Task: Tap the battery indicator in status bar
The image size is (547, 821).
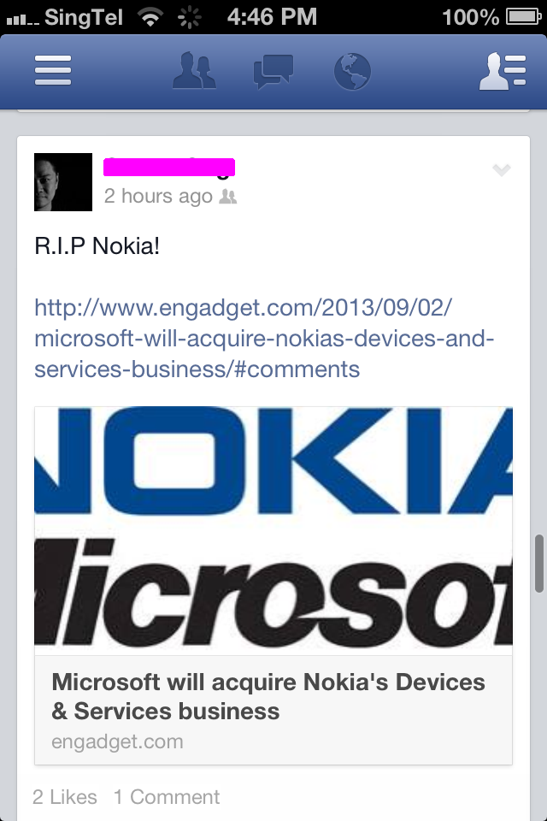Action: tap(524, 17)
